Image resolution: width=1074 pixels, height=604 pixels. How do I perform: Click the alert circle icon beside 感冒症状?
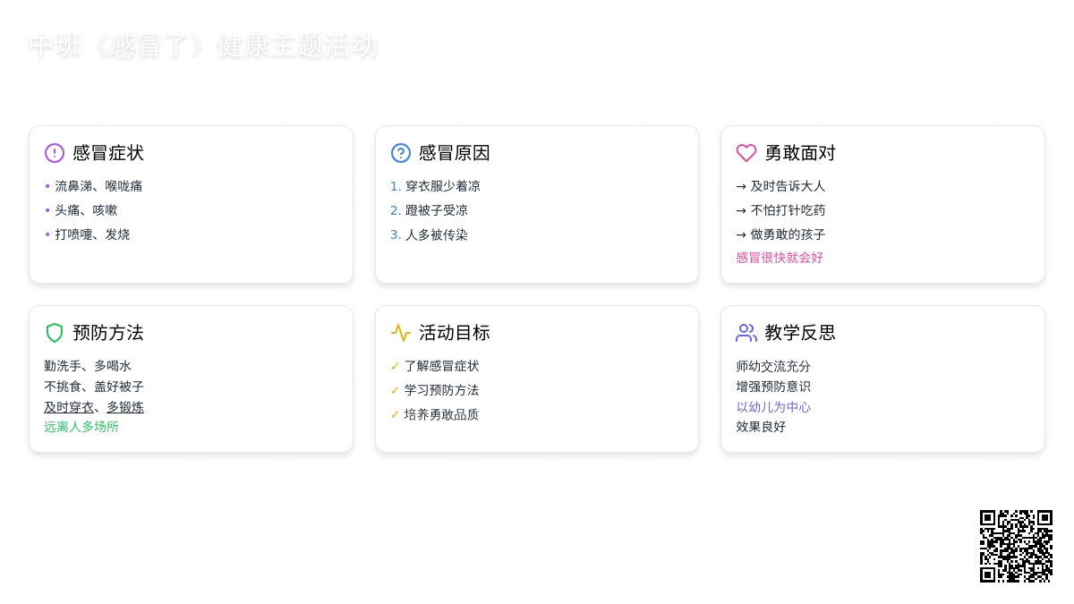point(55,153)
